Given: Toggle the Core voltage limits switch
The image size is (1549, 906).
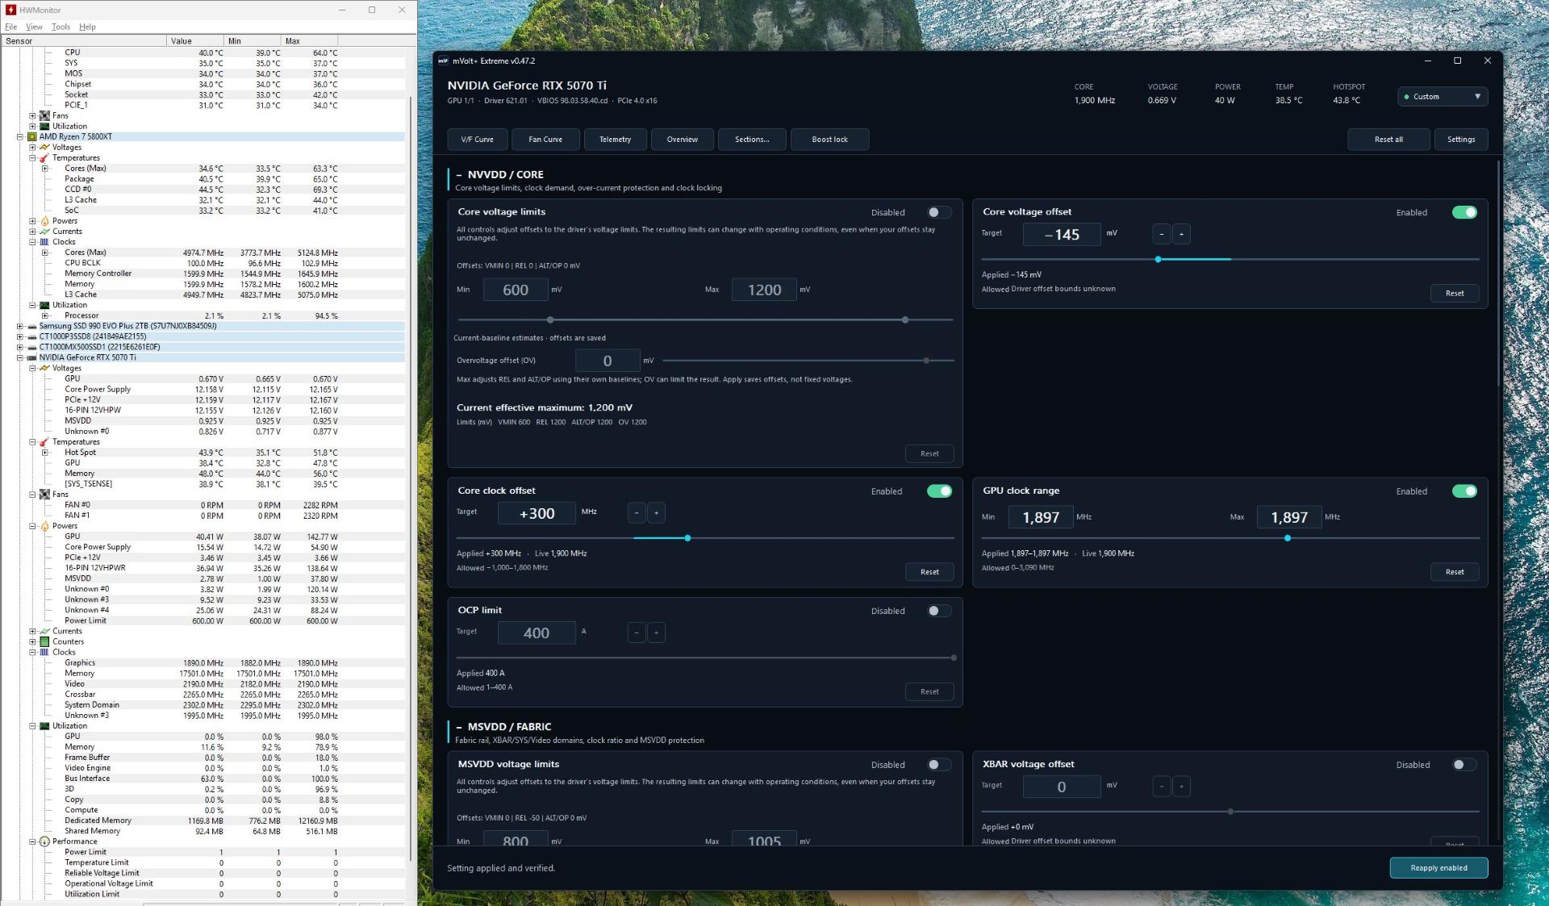Looking at the screenshot, I should click(938, 212).
